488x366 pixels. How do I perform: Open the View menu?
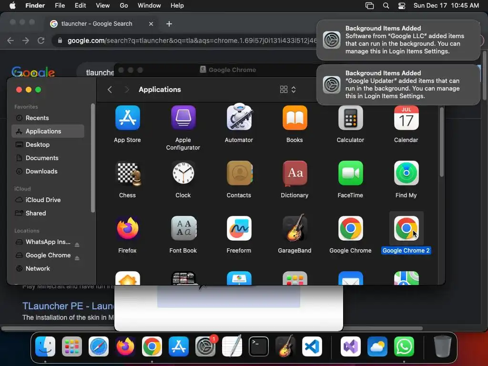103,6
